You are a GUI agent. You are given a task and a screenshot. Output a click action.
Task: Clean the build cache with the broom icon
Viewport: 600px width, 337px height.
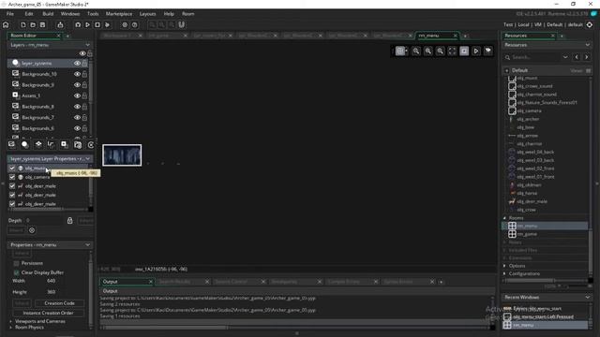coord(107,25)
